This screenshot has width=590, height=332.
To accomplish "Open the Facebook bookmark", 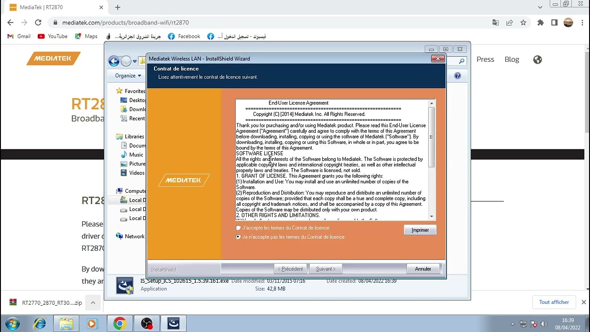I will (184, 36).
